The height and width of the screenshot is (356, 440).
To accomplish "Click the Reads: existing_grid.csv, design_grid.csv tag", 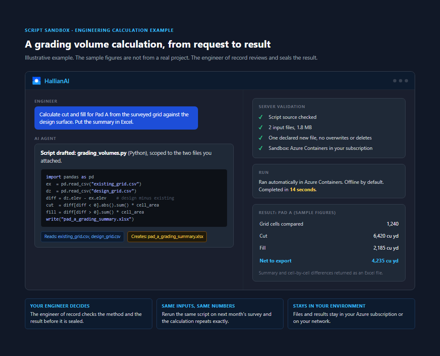I will coord(82,236).
